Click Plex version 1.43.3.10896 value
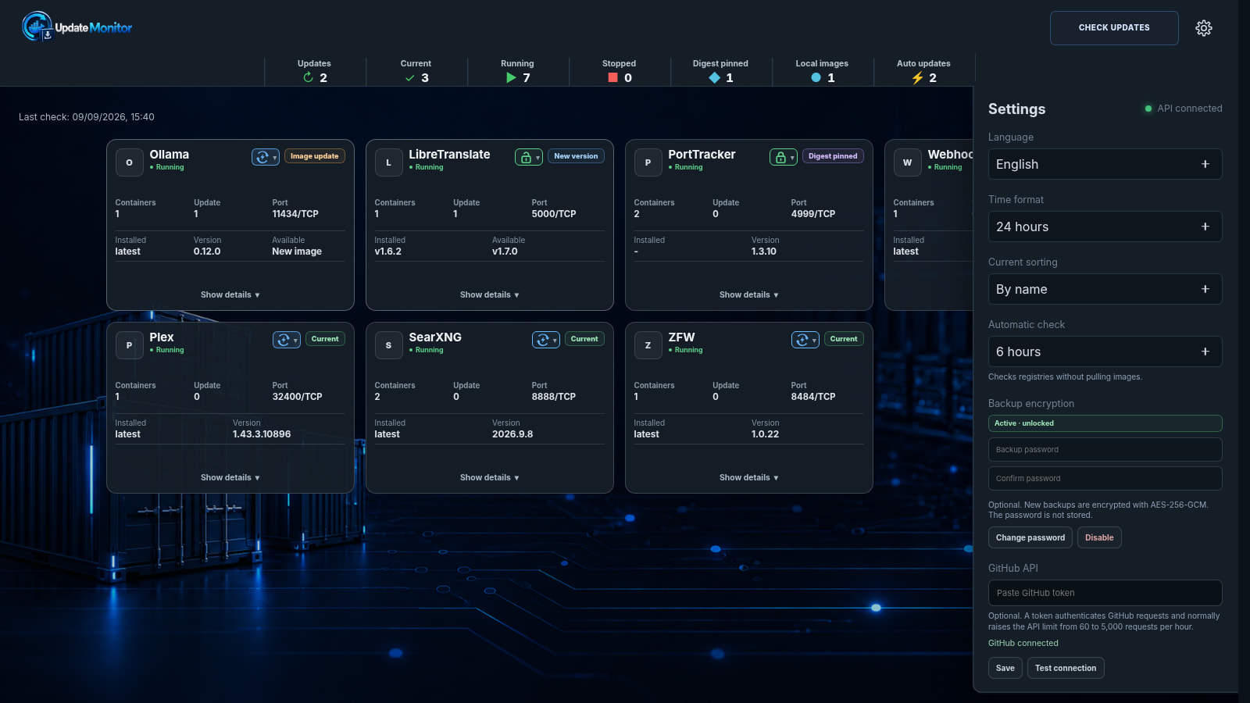Image resolution: width=1250 pixels, height=703 pixels. point(262,434)
